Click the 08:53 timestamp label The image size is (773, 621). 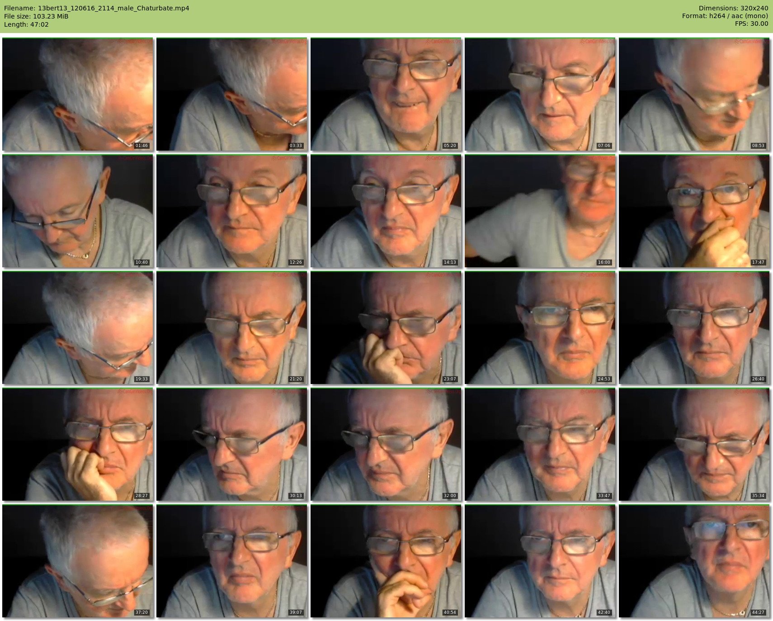(x=758, y=146)
